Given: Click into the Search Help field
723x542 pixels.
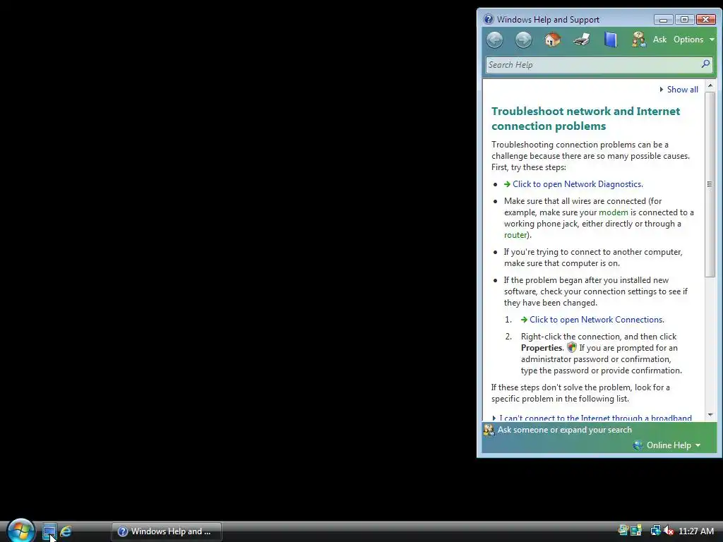Looking at the screenshot, I should point(592,65).
